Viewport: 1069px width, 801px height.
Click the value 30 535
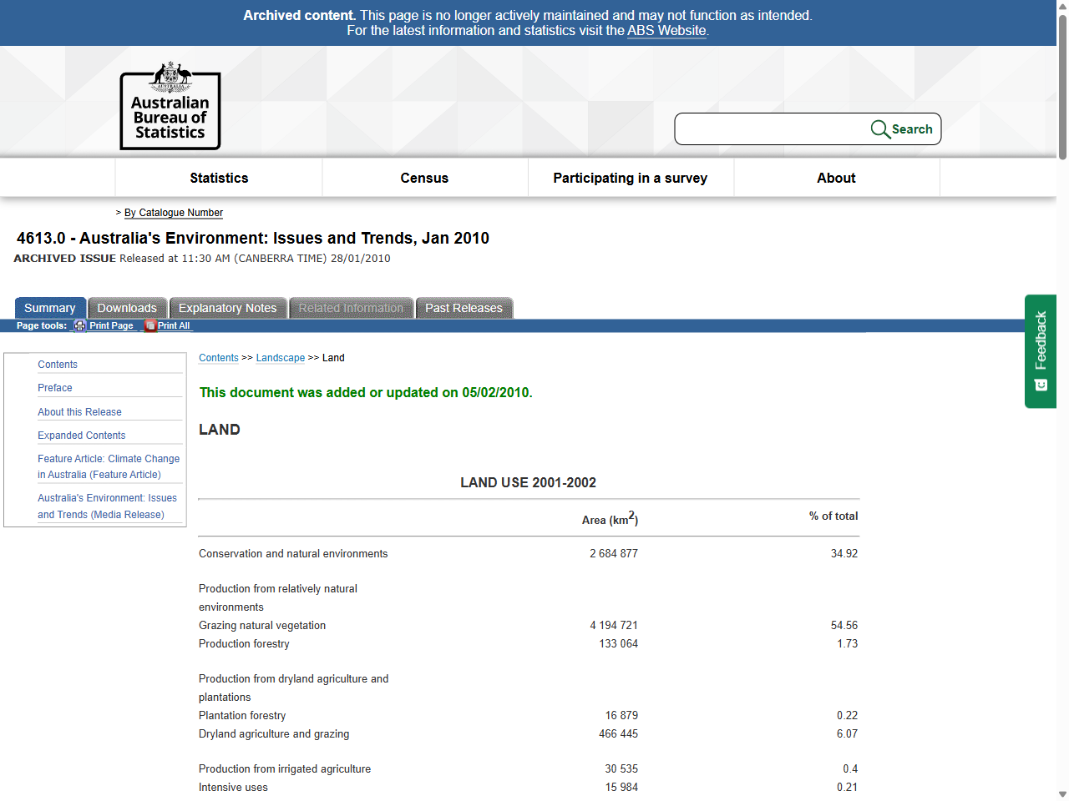point(622,769)
